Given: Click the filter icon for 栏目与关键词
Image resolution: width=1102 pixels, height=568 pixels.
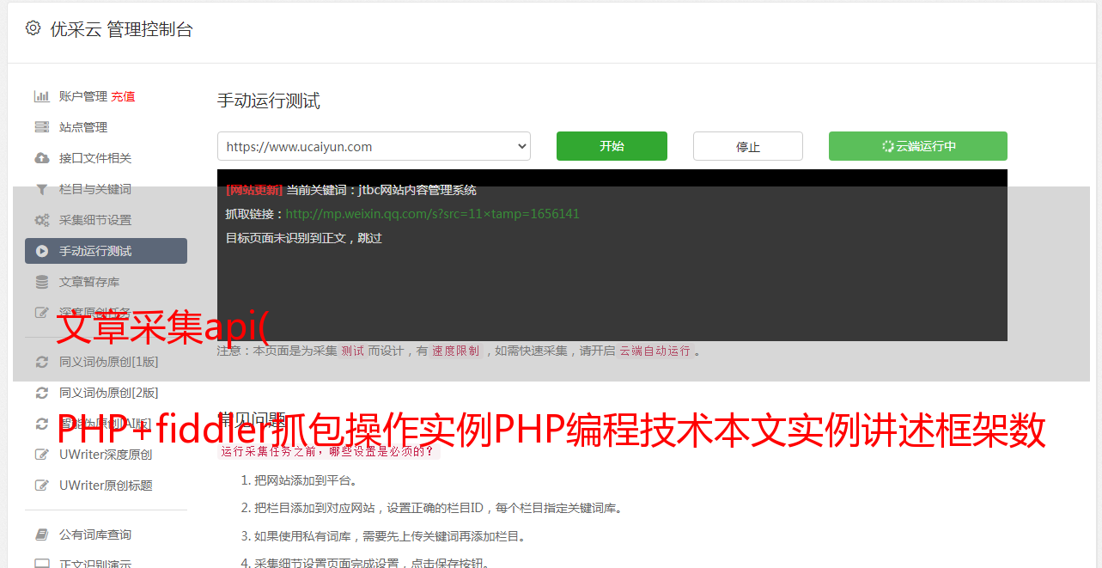Looking at the screenshot, I should (41, 189).
